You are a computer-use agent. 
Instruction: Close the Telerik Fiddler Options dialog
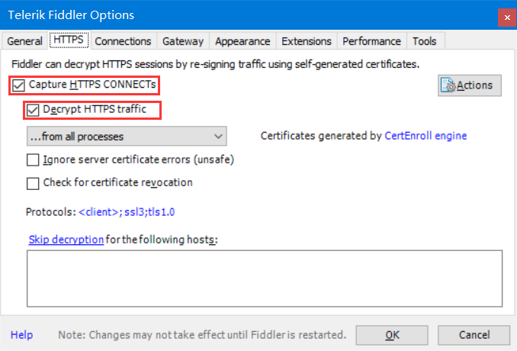pos(507,17)
